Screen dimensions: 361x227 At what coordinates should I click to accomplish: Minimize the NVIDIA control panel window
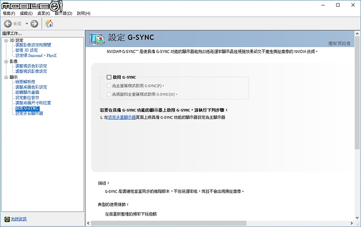tap(323, 5)
